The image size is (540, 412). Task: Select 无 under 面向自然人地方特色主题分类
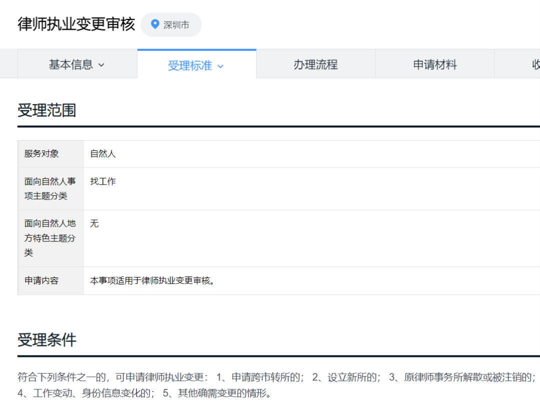[94, 223]
